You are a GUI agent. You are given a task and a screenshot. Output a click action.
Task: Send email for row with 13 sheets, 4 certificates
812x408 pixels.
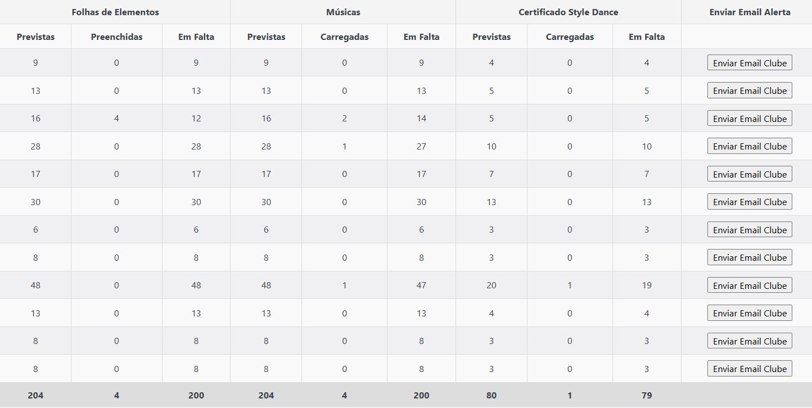point(749,313)
